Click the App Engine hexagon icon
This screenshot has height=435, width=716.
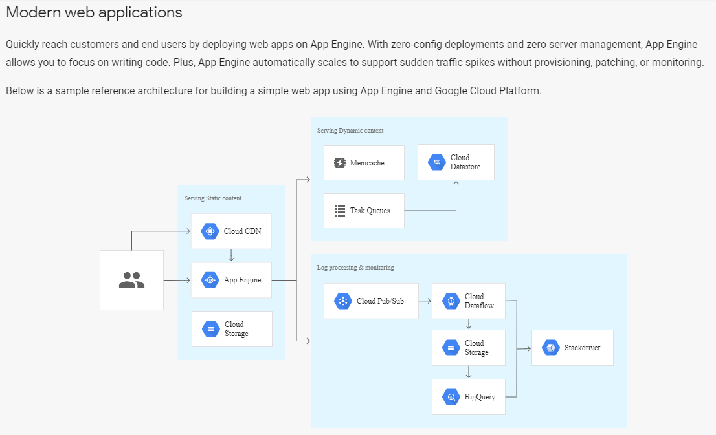[x=210, y=280]
